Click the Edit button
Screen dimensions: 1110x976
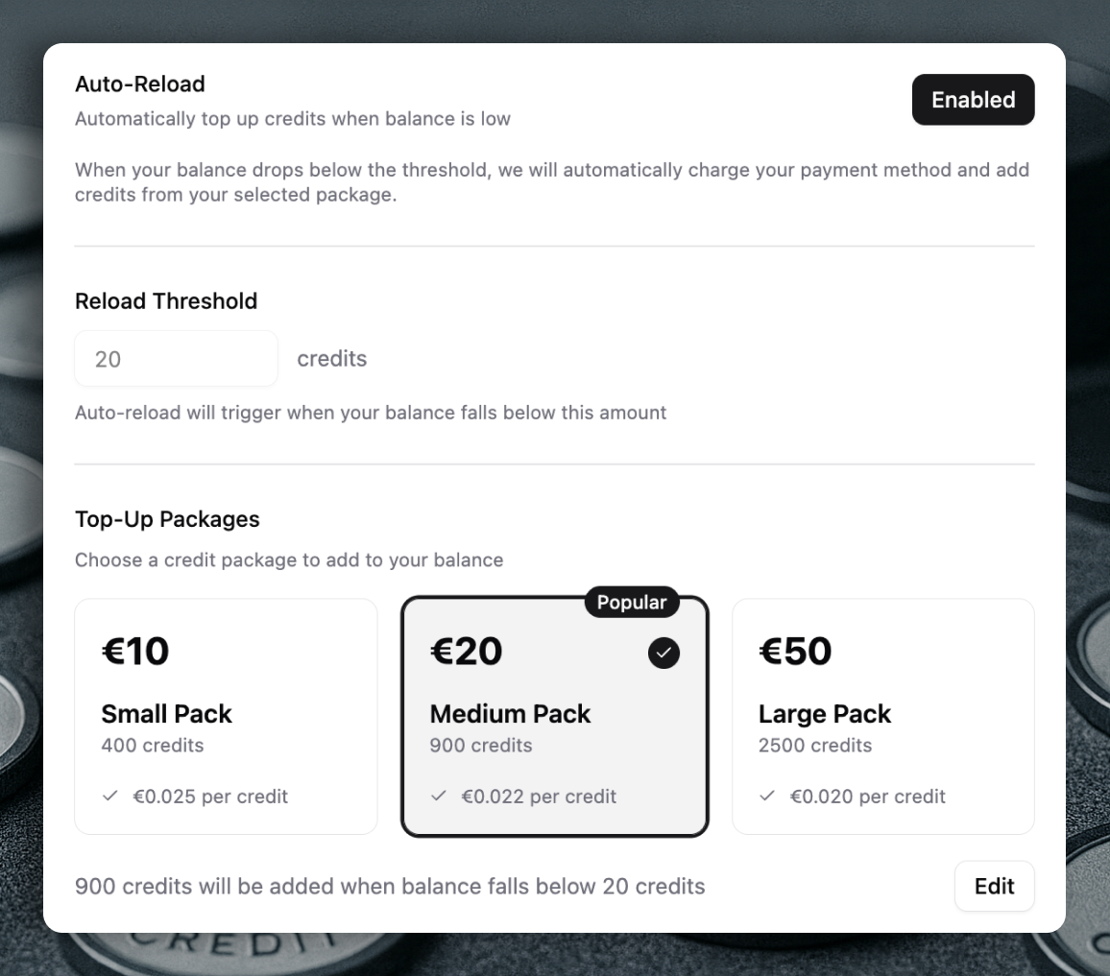pyautogui.click(x=994, y=886)
